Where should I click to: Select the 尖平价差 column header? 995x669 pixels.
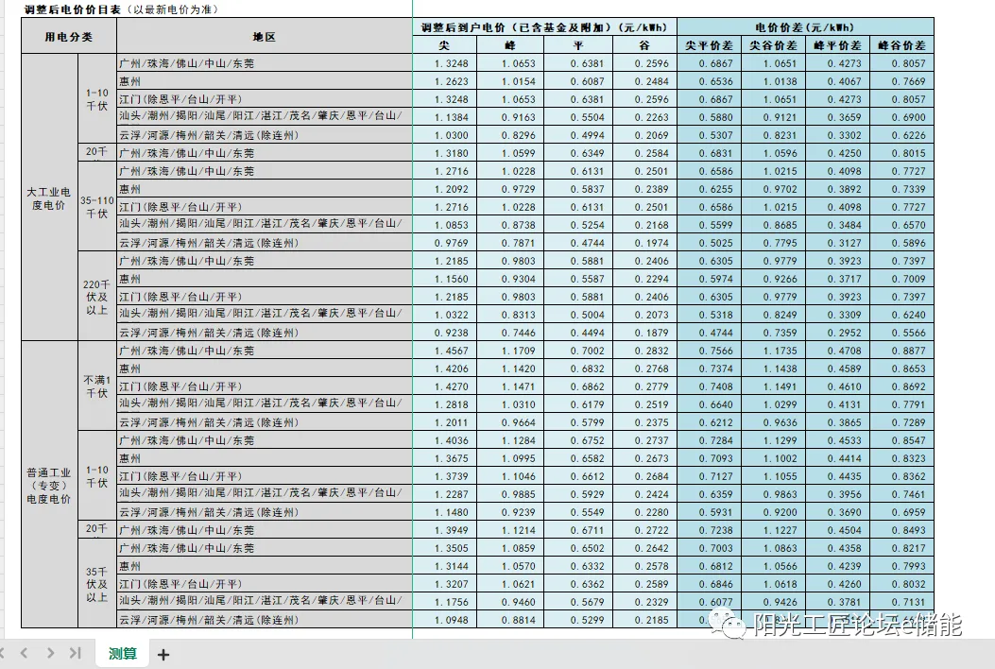tap(709, 45)
